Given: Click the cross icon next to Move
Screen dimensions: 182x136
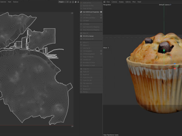Looking at the screenshot, I should pos(108,48).
